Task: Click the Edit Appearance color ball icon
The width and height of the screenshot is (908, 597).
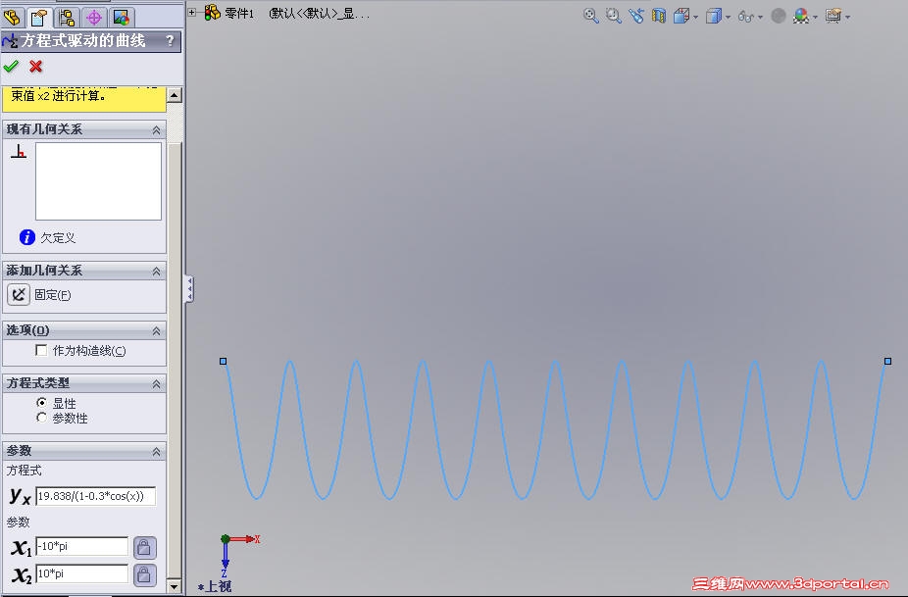Action: [x=801, y=16]
